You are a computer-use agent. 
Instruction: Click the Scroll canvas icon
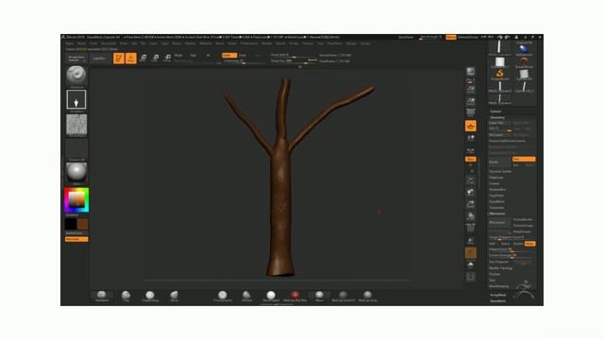[x=471, y=90]
